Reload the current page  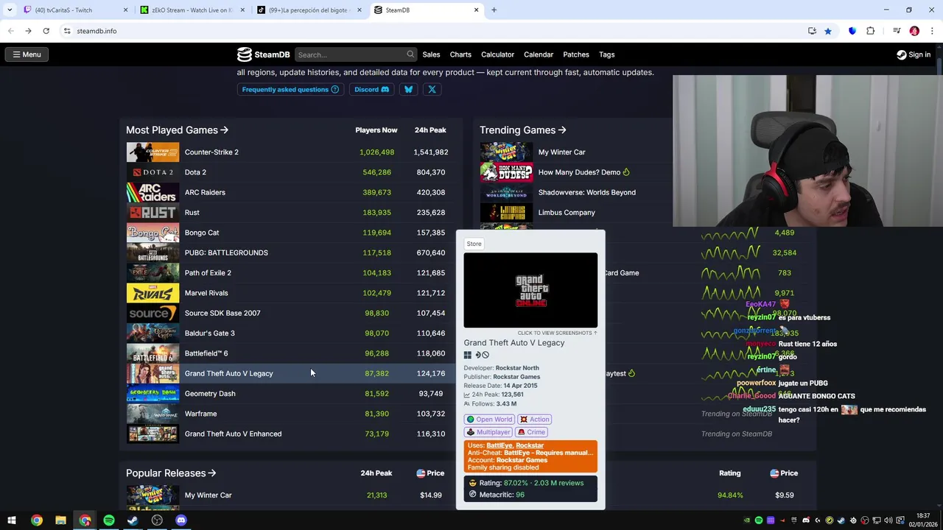[46, 31]
